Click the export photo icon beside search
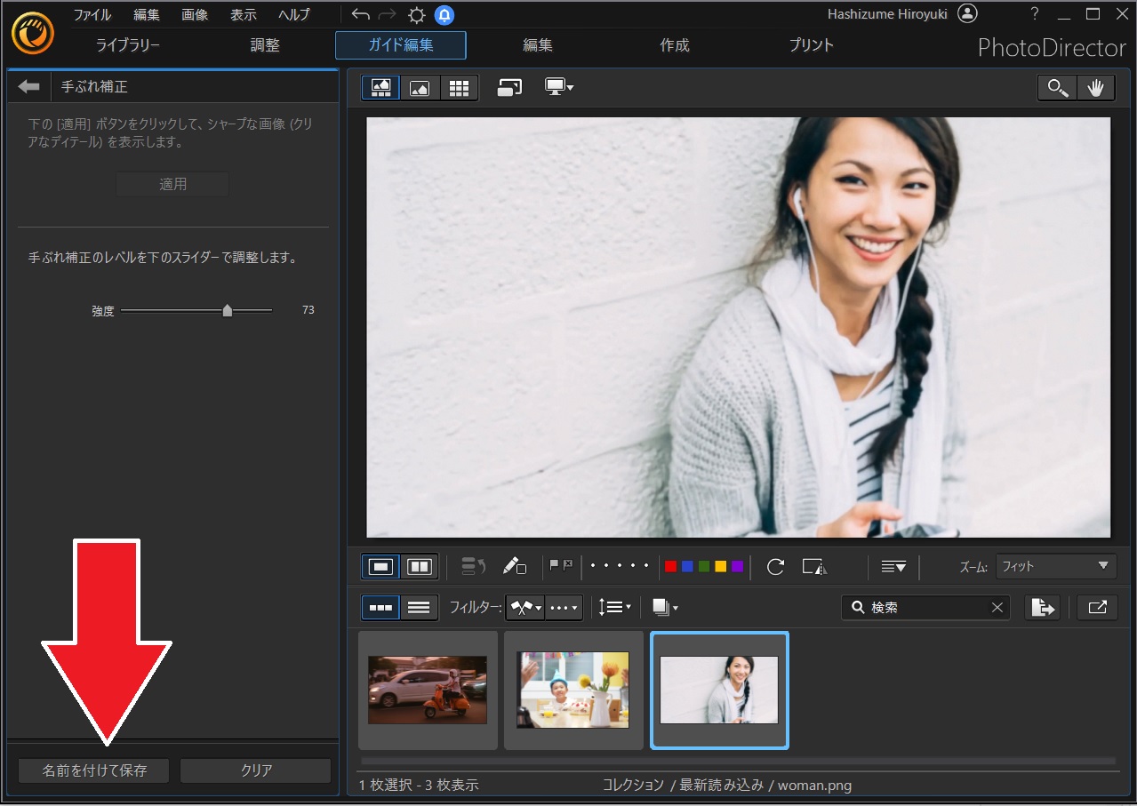The width and height of the screenshot is (1137, 806). (1042, 607)
